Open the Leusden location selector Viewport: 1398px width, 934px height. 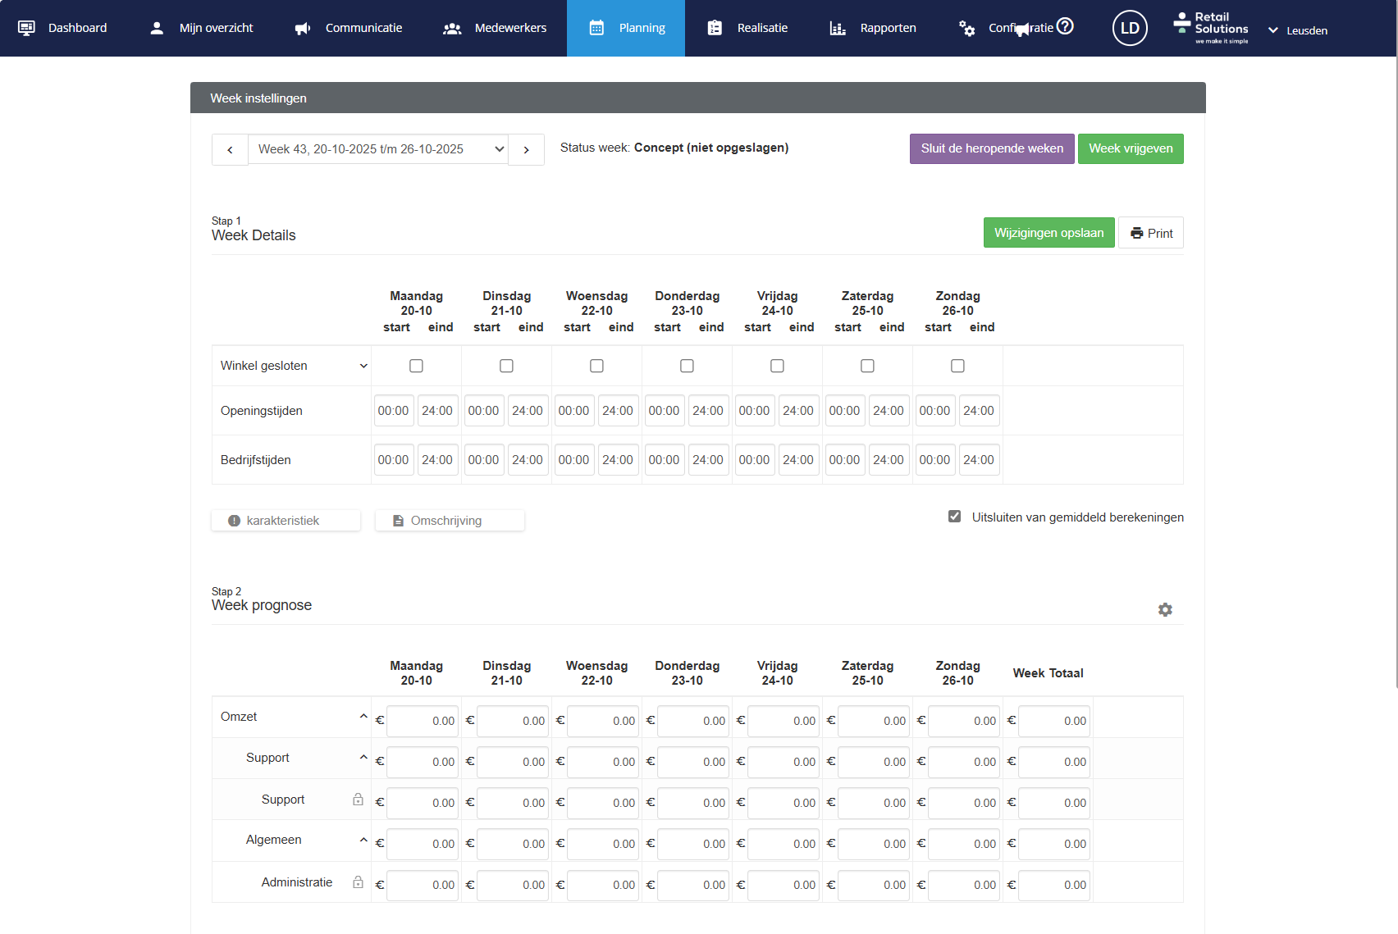pyautogui.click(x=1298, y=30)
